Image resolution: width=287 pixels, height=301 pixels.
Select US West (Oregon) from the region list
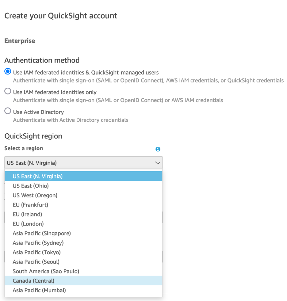35,195
